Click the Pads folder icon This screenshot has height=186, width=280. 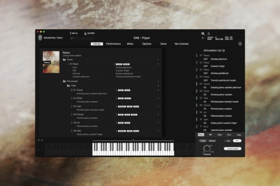68,86
